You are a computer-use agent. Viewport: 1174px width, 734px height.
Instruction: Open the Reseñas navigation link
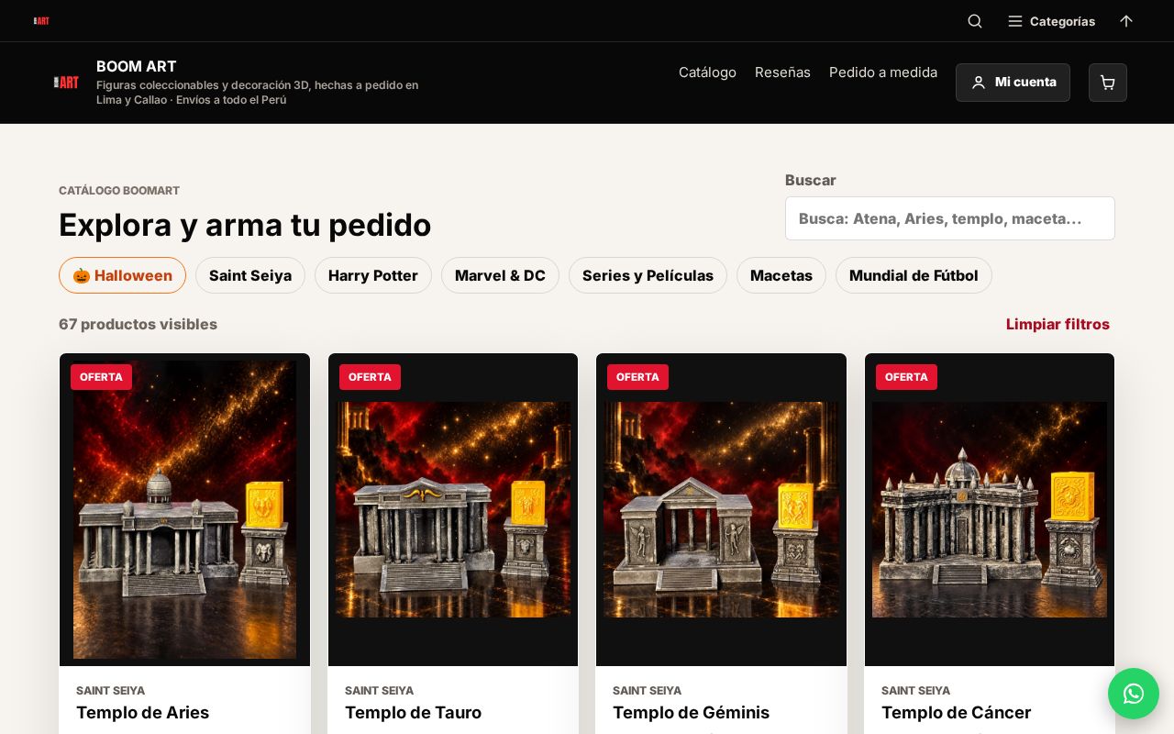[x=782, y=72]
